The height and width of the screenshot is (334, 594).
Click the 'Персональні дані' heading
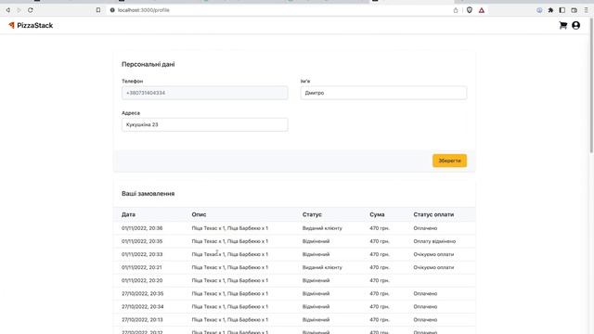(x=148, y=64)
